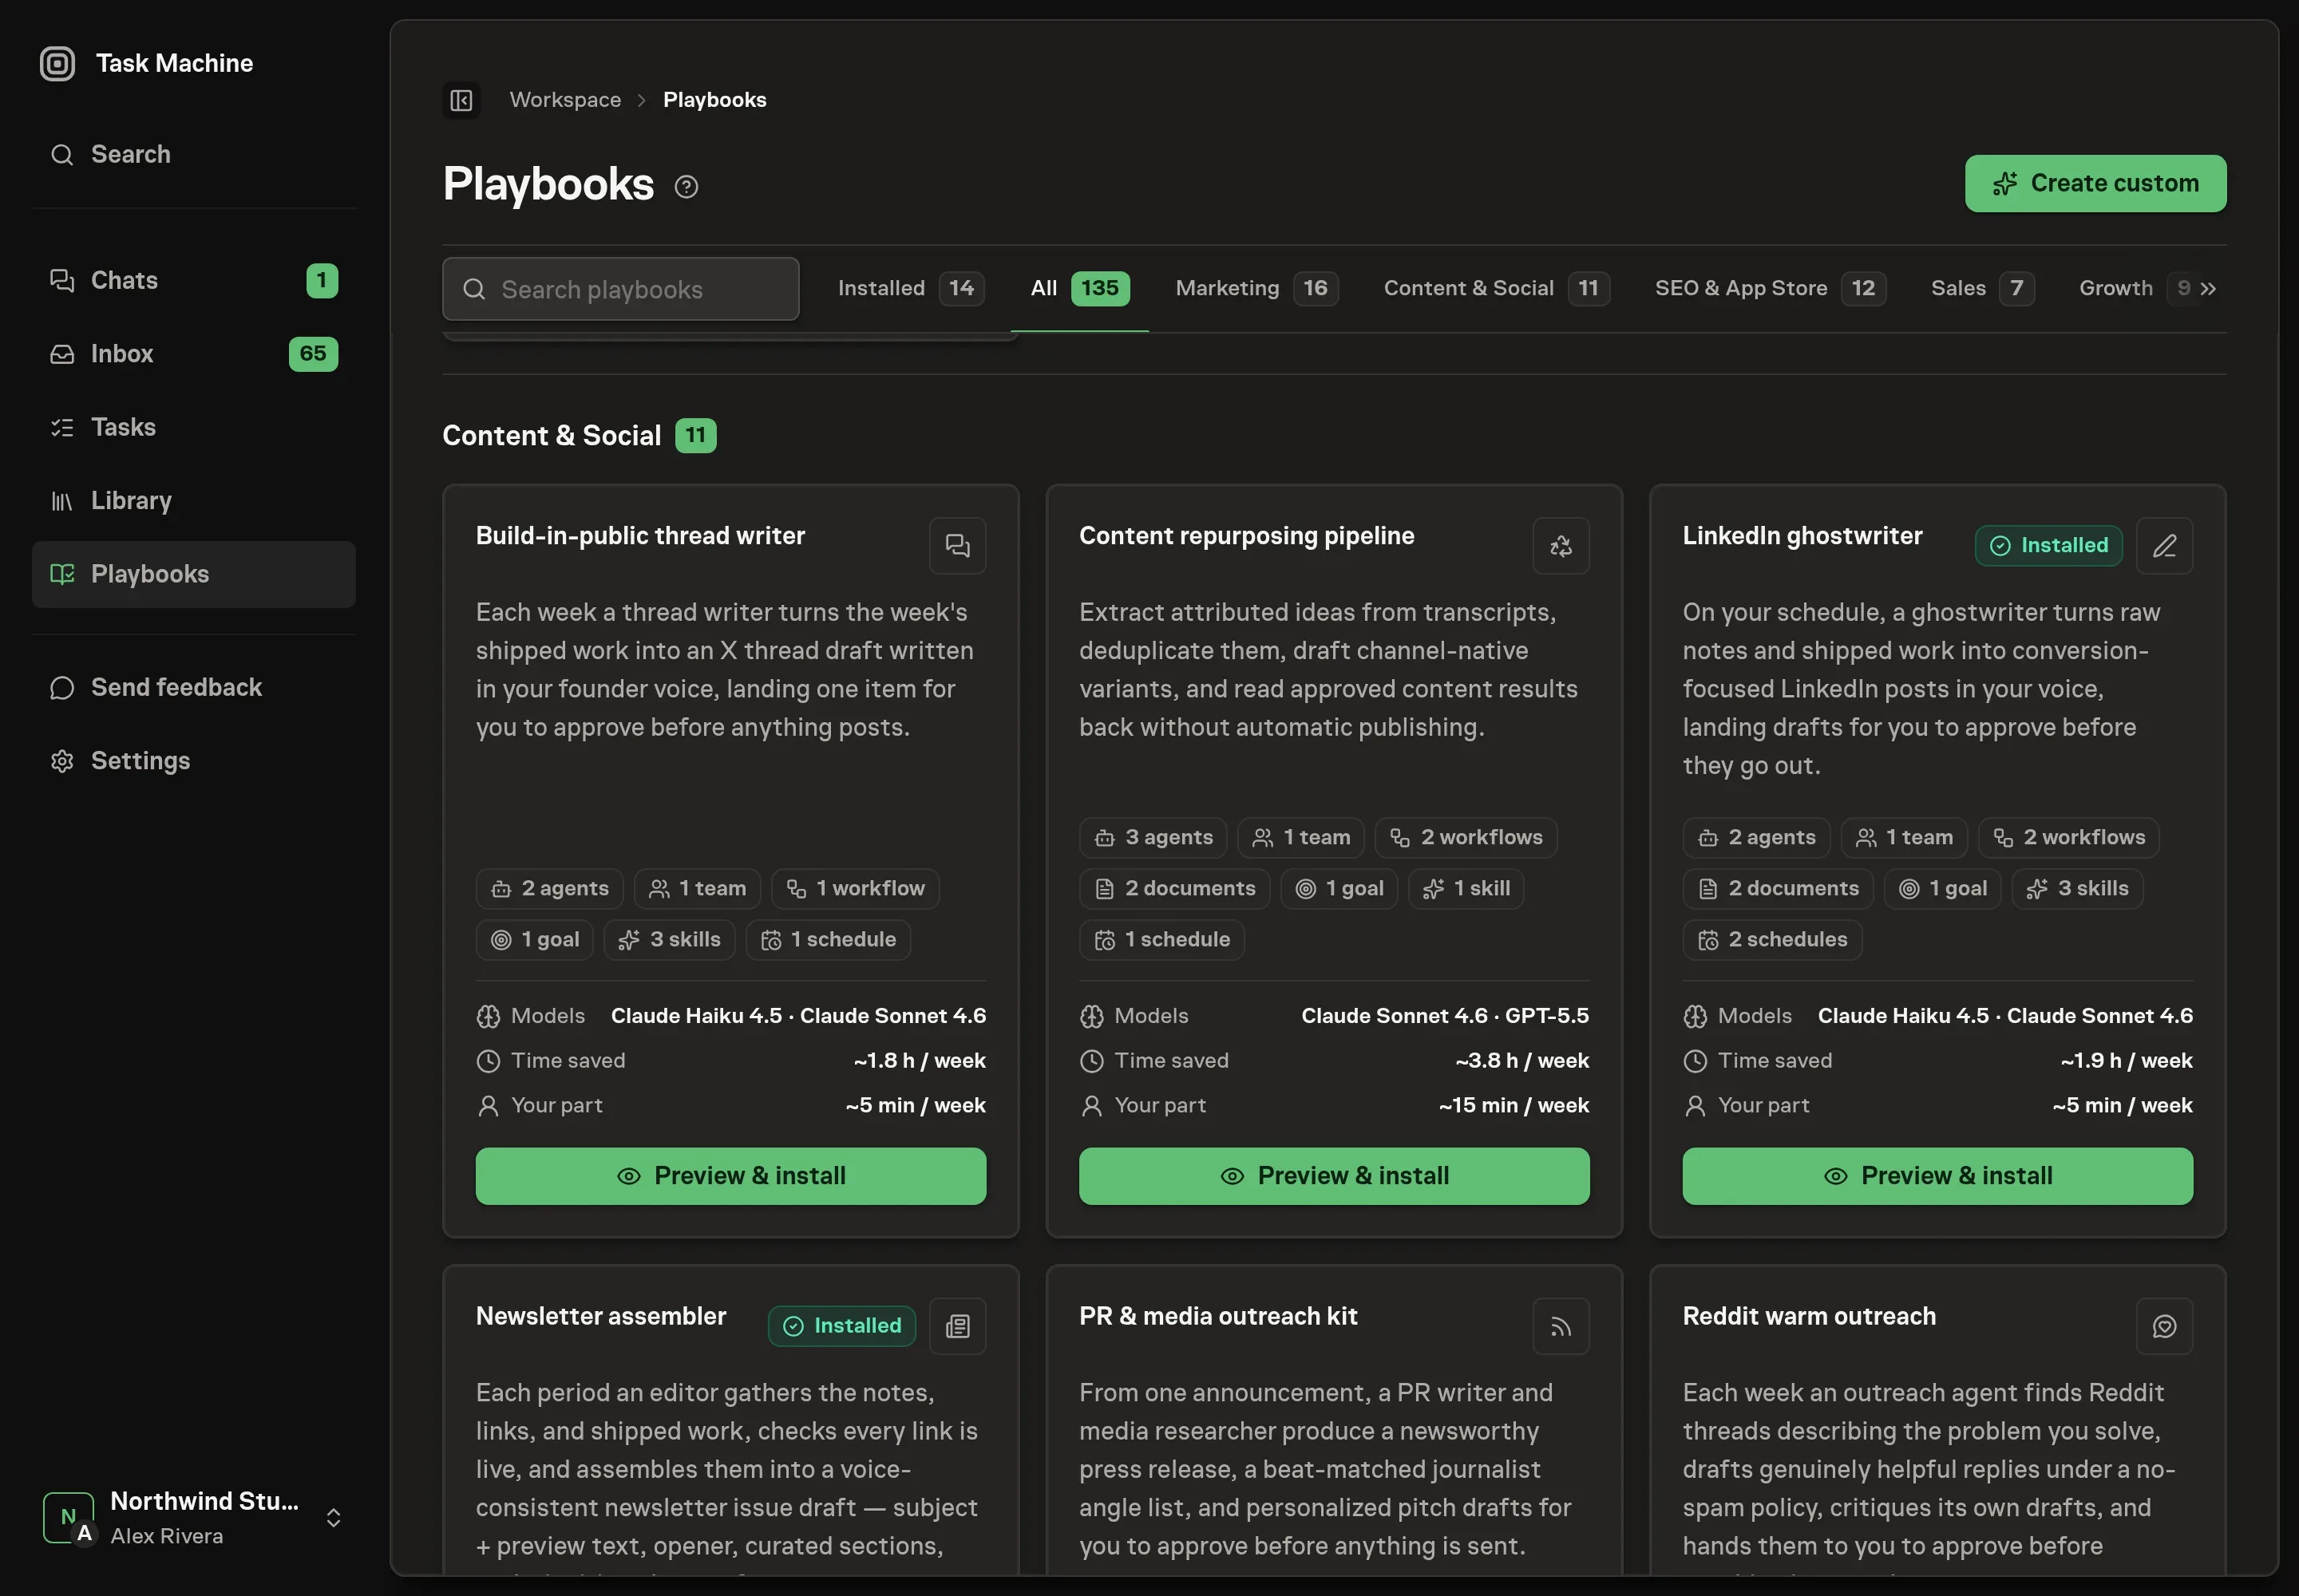
Task: Click the 1 workflow chip
Action: tap(854, 888)
